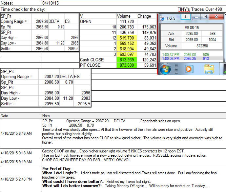Click "What I did I right?" heading
This screenshot has width=226, height=192.
(x=60, y=173)
